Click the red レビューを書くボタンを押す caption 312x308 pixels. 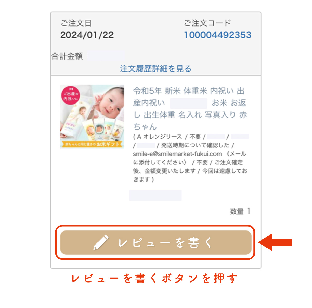click(154, 278)
